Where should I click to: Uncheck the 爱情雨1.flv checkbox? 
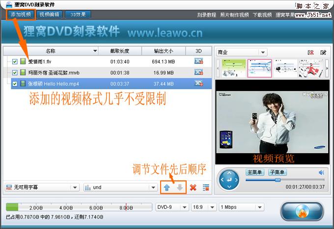click(15, 62)
